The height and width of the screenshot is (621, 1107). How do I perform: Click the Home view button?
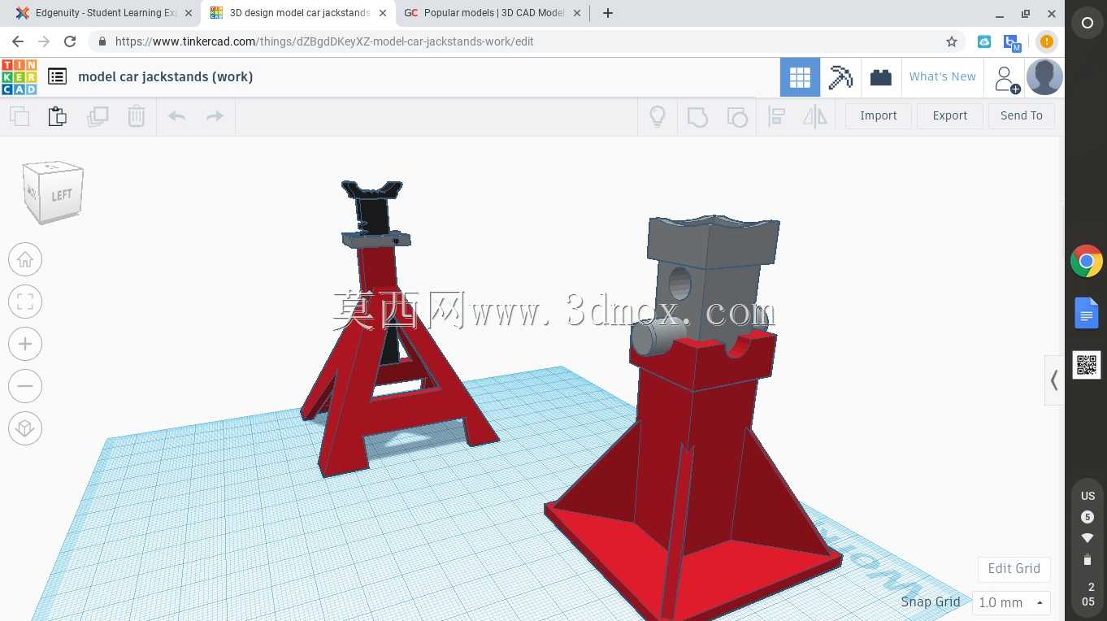click(x=25, y=259)
